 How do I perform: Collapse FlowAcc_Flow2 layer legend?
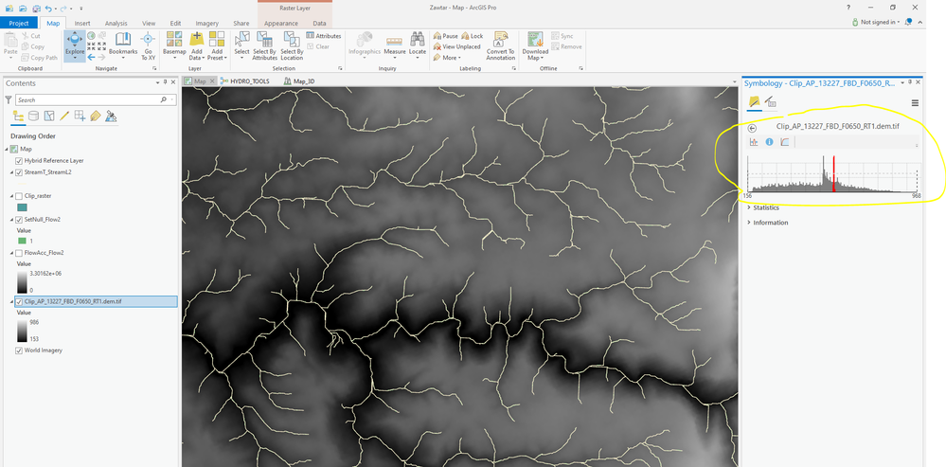pyautogui.click(x=12, y=253)
